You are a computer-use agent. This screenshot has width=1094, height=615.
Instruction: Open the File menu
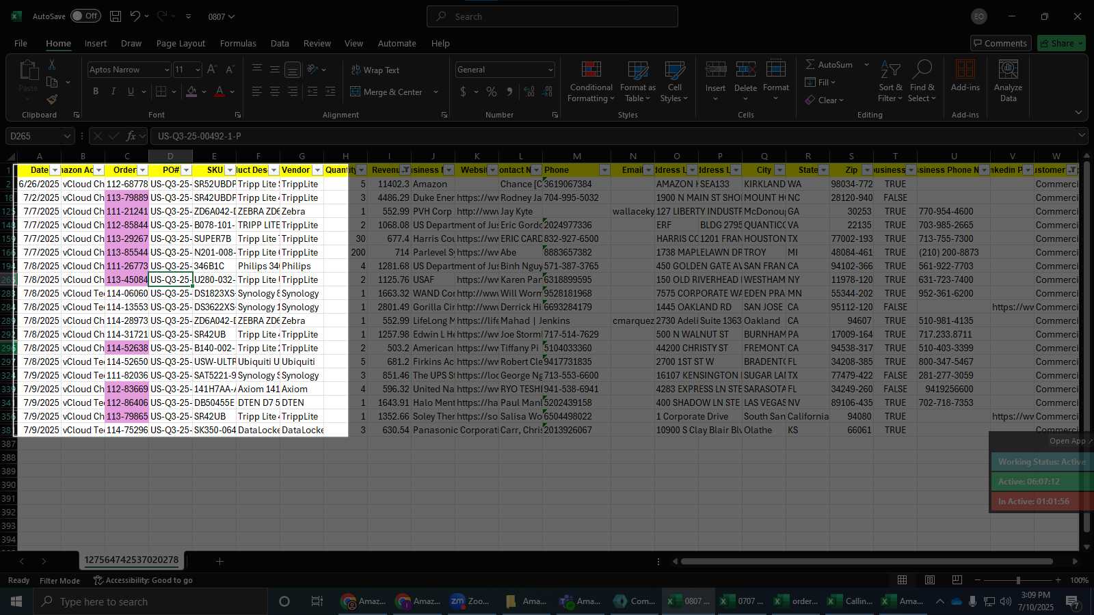(21, 43)
